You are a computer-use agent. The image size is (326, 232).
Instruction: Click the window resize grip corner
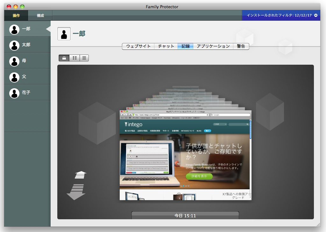[x=318, y=224]
